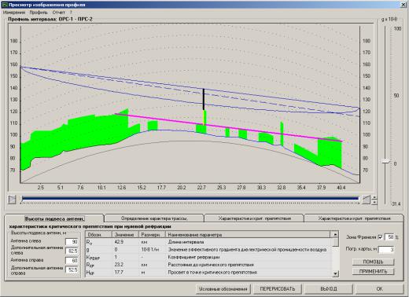Switch to 'Определение характера трассы' tab
409x297 pixels.
point(154,218)
